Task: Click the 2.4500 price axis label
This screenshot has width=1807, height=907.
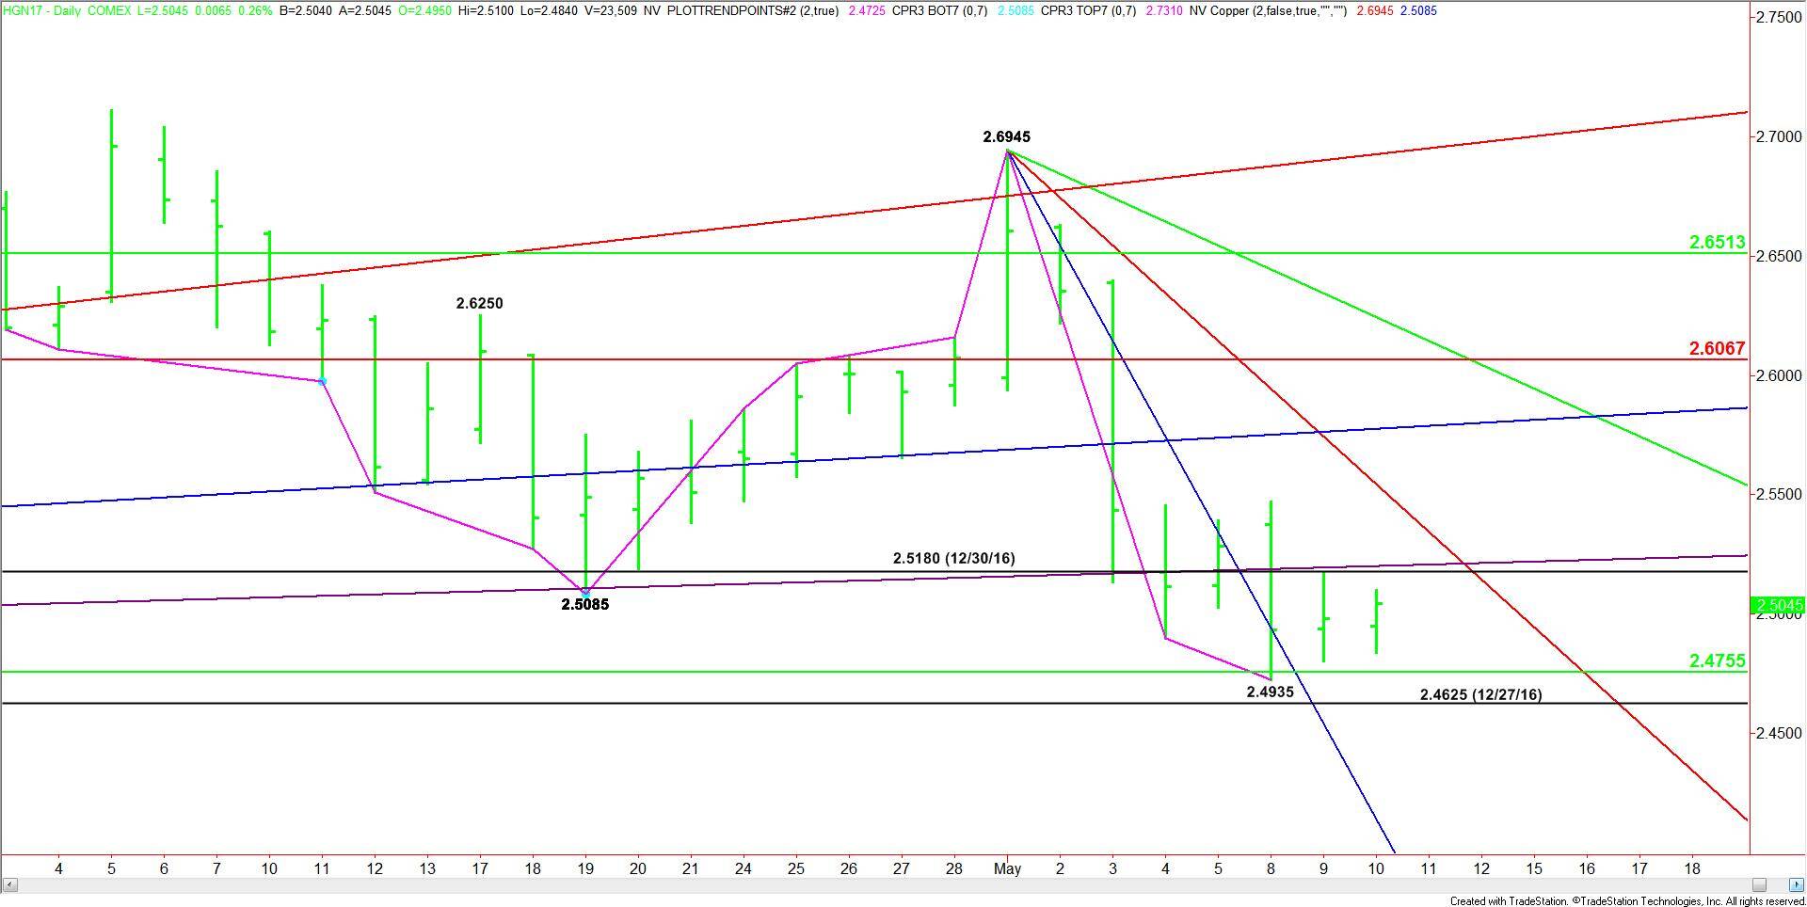Action: 1779,734
